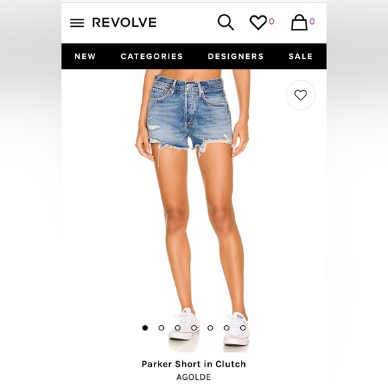Click the Parker Short in Clutch title
This screenshot has height=388, width=388.
pos(194,364)
